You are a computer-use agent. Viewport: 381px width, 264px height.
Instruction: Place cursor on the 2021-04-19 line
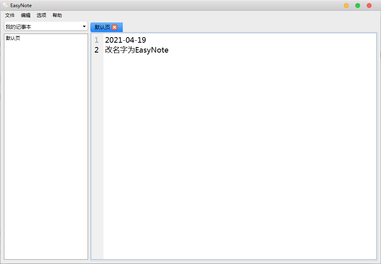(126, 40)
